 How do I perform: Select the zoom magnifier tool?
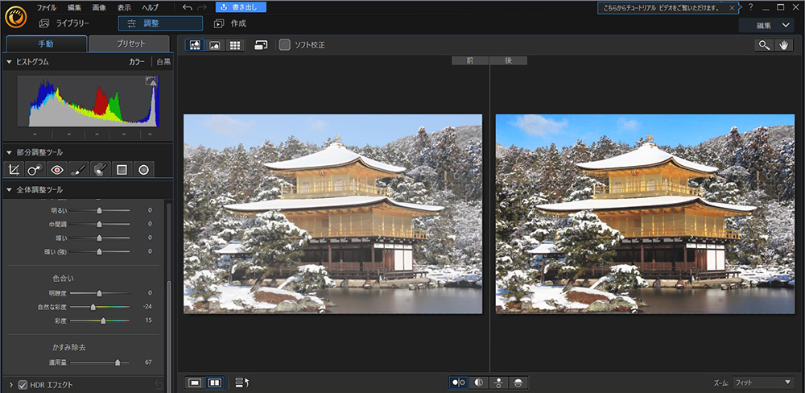765,45
